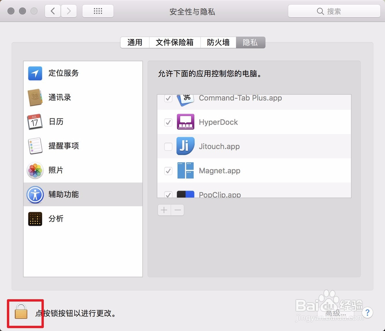Click the remove (−) button
This screenshot has width=385, height=331.
[177, 210]
